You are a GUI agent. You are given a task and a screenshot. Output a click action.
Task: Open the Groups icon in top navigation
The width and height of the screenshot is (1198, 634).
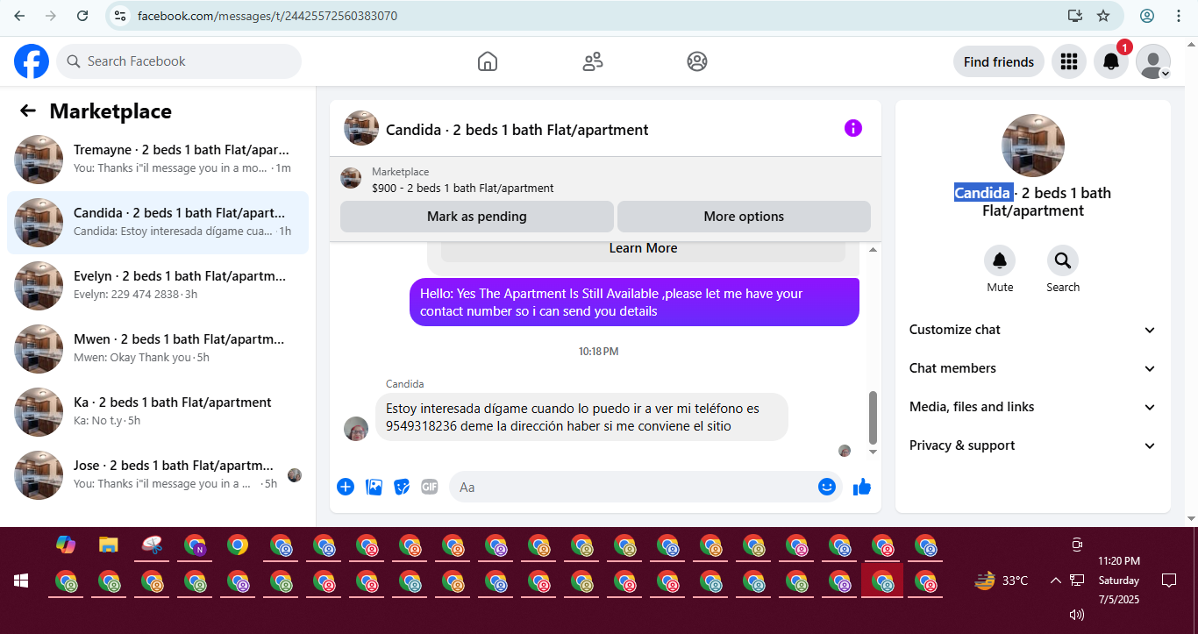click(697, 61)
